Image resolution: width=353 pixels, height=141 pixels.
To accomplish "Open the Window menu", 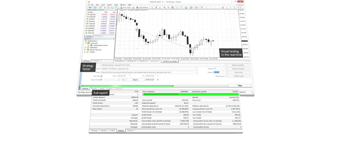I will [123, 5].
